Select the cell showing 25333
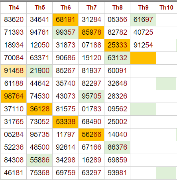The width and height of the screenshot is (177, 180). tap(117, 45)
